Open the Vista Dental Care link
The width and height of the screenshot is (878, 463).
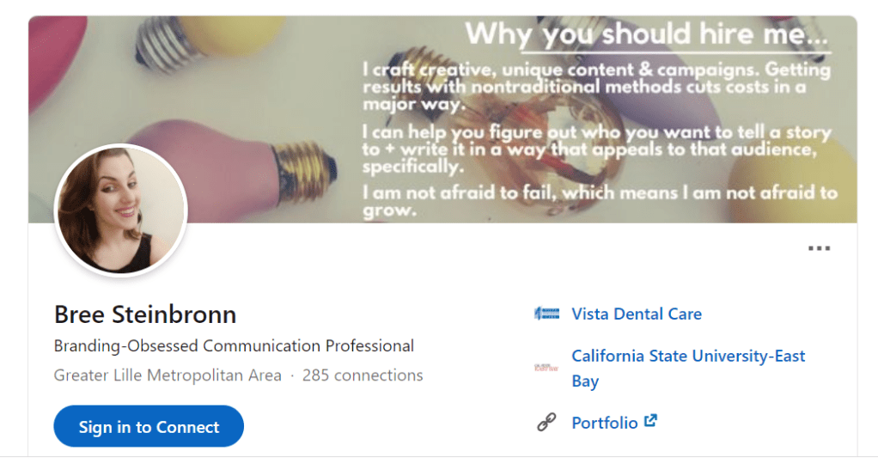click(x=637, y=314)
